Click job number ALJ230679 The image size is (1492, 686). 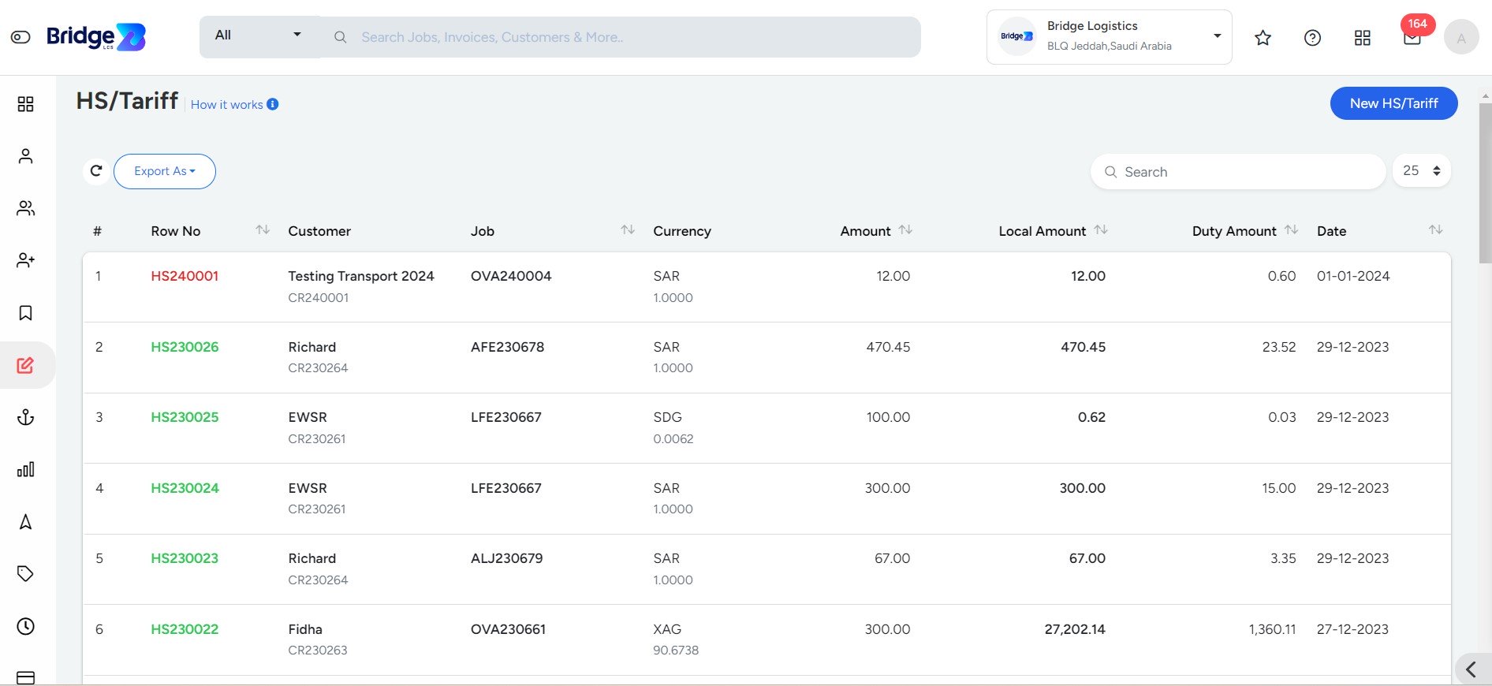tap(506, 558)
